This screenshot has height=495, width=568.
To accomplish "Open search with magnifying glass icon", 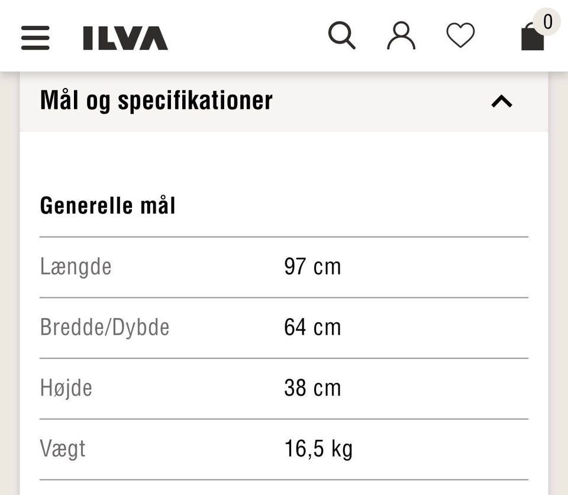I will (342, 36).
